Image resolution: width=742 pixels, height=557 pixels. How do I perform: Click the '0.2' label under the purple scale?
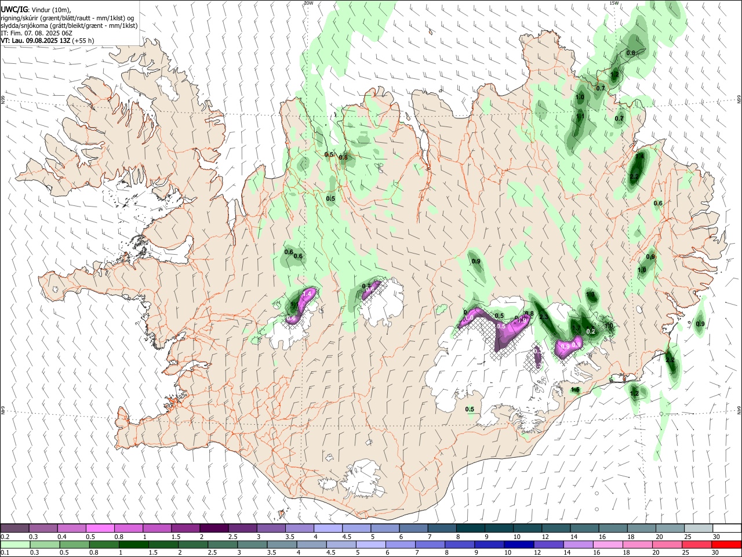5,537
